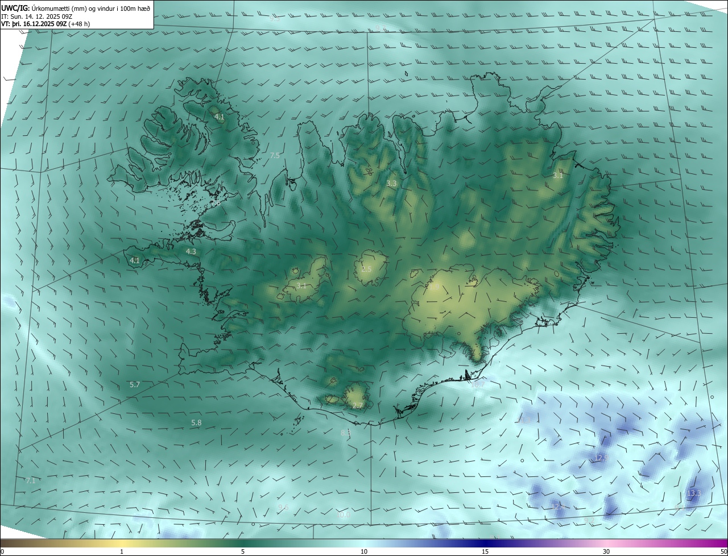Select the 7.5 value over Húnaflói bay

point(275,155)
